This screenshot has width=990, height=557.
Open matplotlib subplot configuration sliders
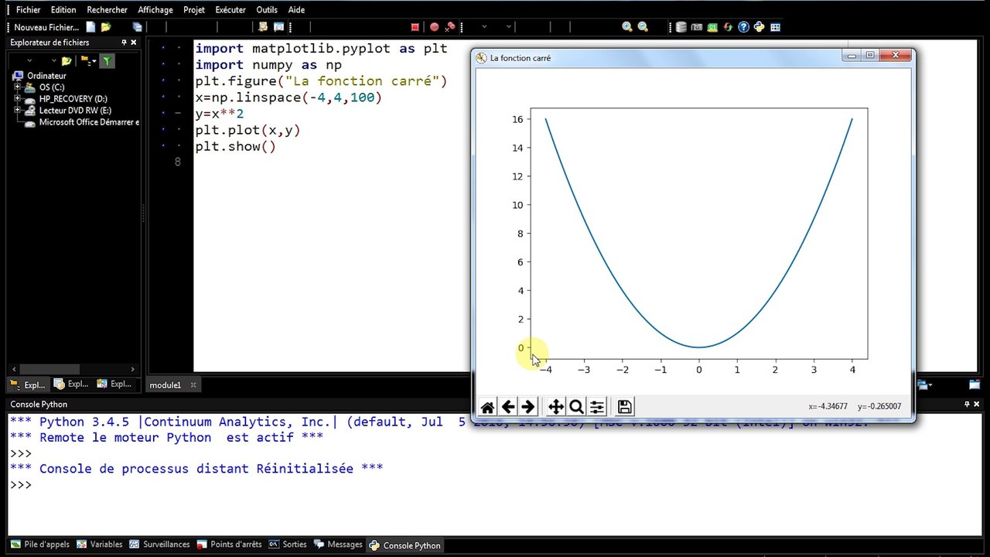(x=597, y=407)
